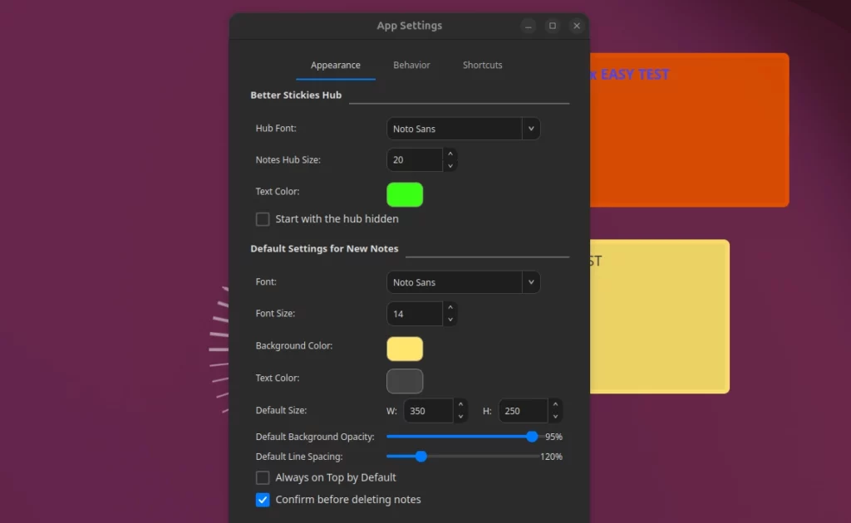Screen dimensions: 851x523
Task: Click the Default Background Opacity slider handle
Action: pyautogui.click(x=532, y=437)
